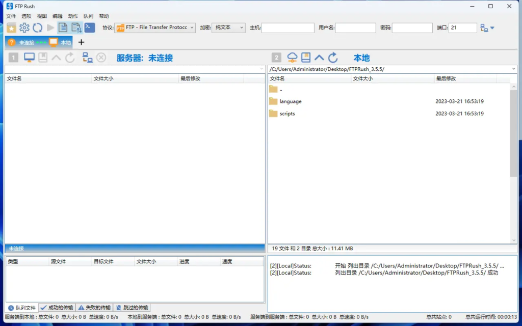This screenshot has width=522, height=326.
Task: Switch to 失败的传输 tab
Action: pos(94,307)
